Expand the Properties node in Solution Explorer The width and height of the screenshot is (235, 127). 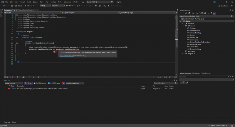tap(183, 23)
